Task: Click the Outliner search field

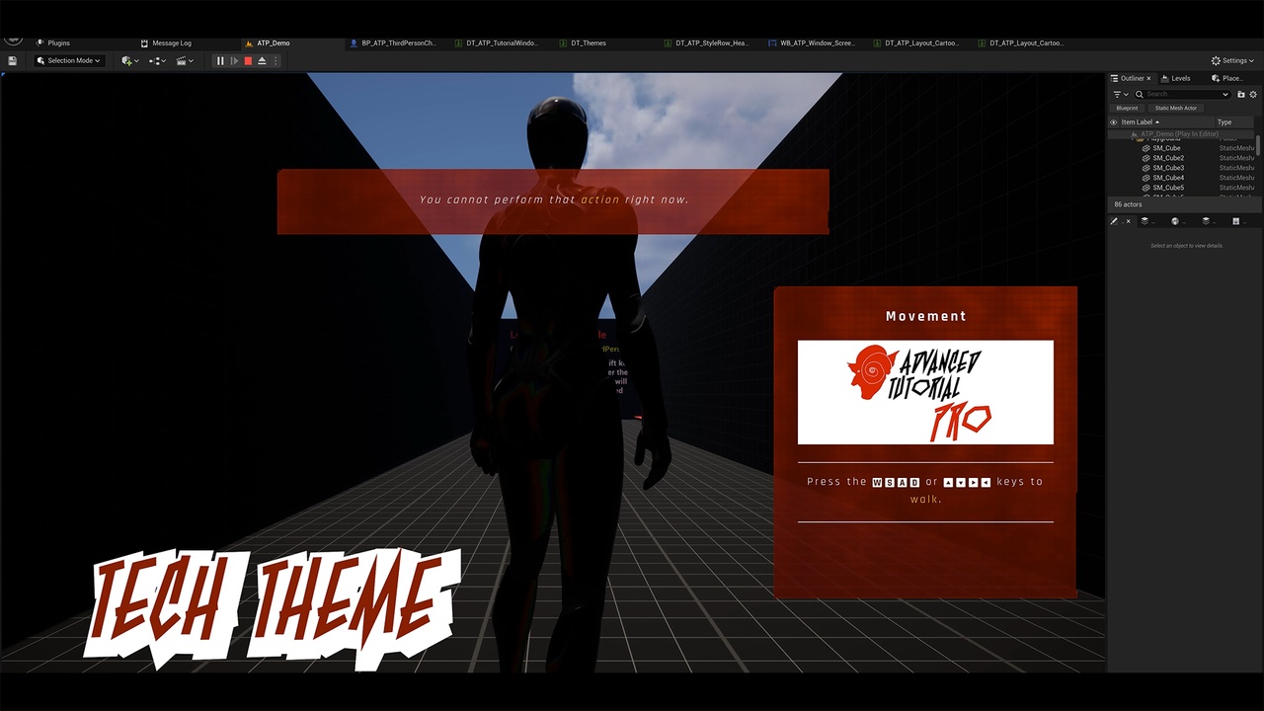Action: click(x=1181, y=94)
